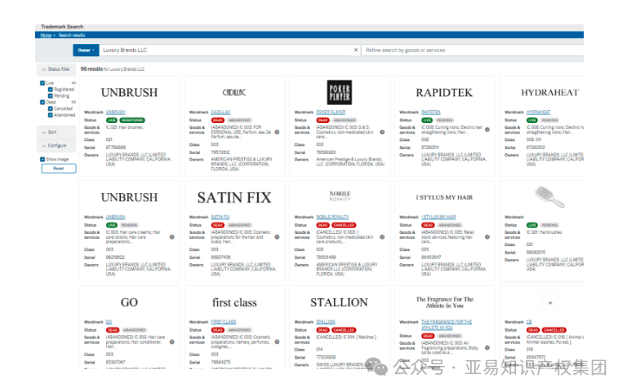Open FIRST CLASS wordmark link
Image resolution: width=627 pixels, height=392 pixels.
point(224,322)
